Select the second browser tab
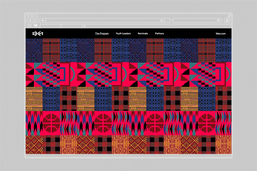257x171 pixels. [x=72, y=26]
